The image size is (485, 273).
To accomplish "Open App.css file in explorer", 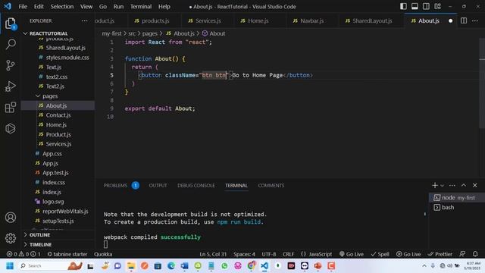I will 52,153.
